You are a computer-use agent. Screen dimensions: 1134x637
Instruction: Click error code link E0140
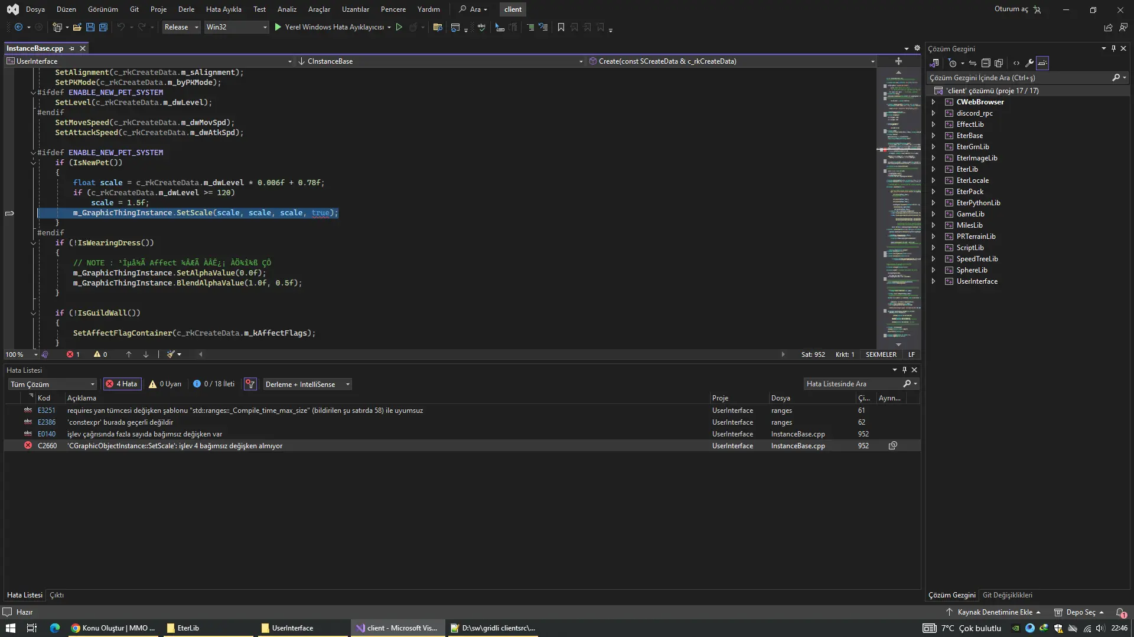(x=47, y=434)
